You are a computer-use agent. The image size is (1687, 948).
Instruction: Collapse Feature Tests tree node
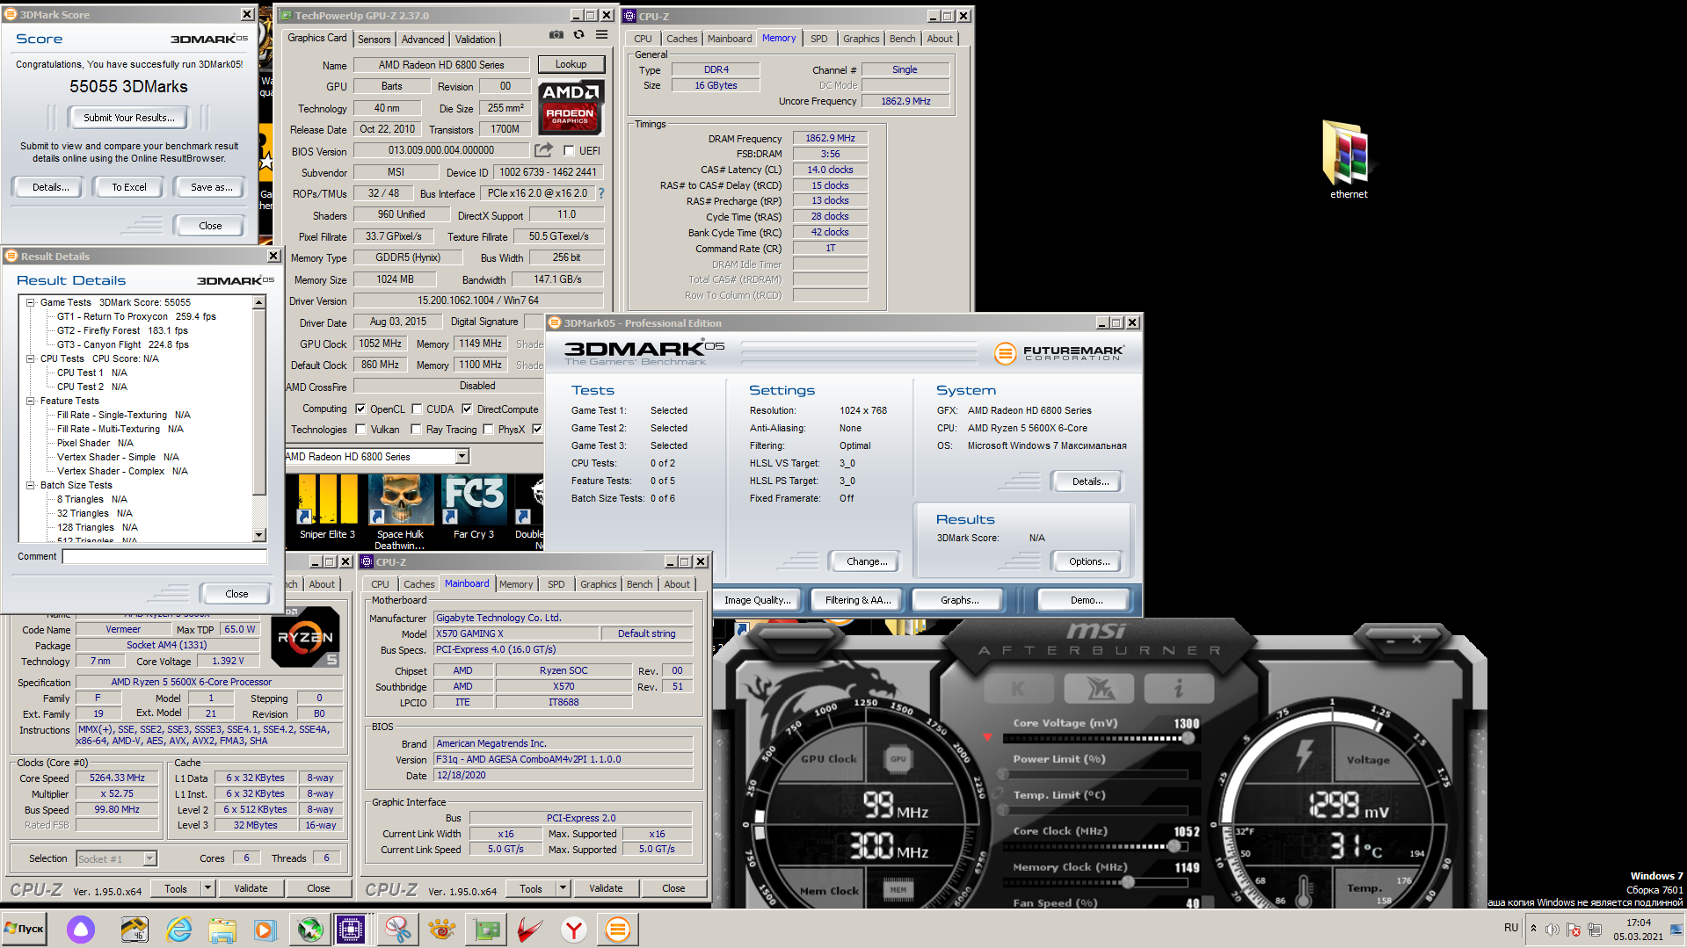(30, 401)
